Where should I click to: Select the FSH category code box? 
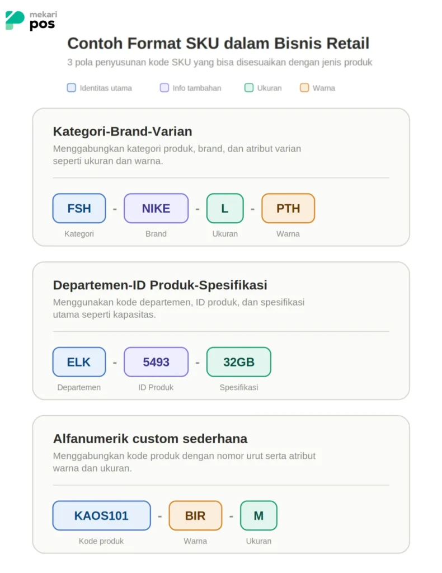click(x=79, y=208)
